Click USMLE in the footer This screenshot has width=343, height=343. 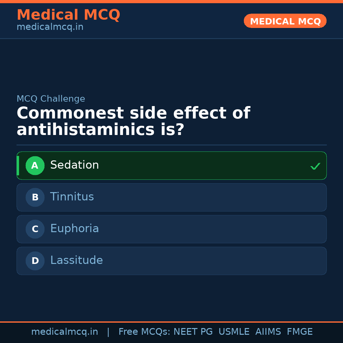click(x=234, y=332)
